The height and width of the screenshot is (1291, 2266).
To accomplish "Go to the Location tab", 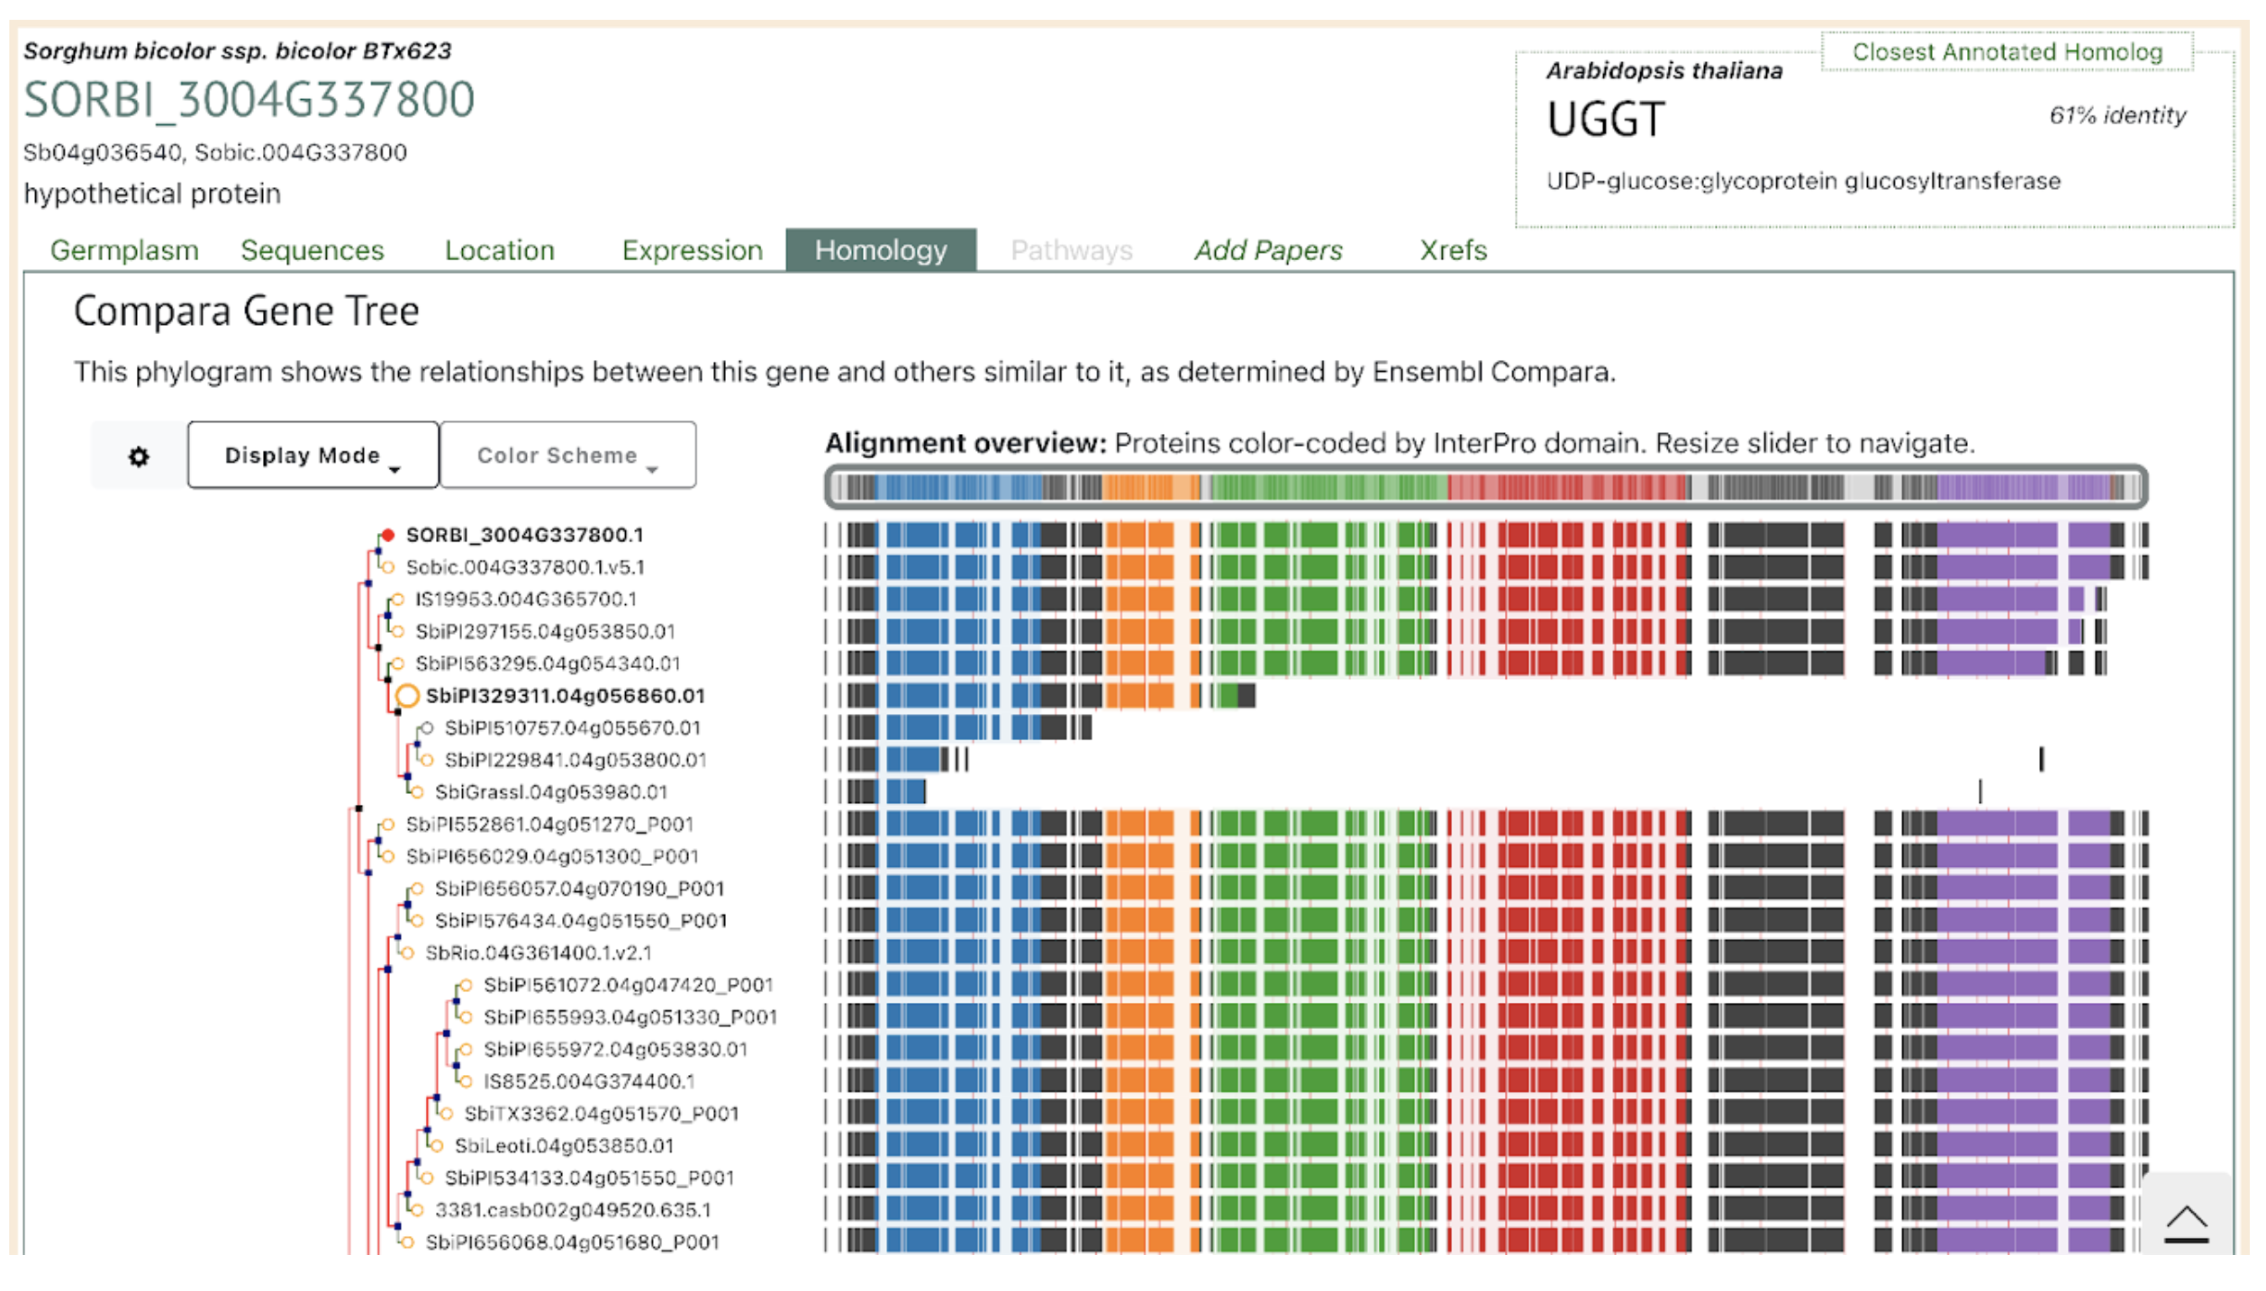I will click(x=499, y=250).
